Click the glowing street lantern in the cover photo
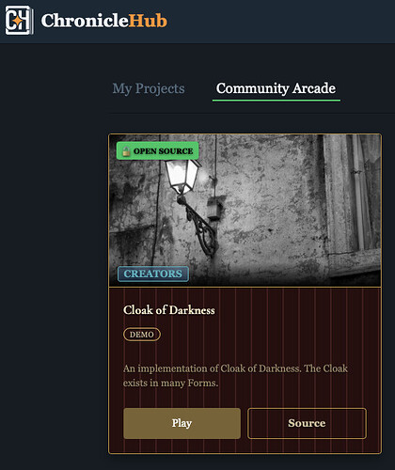This screenshot has width=395, height=470. 182,176
